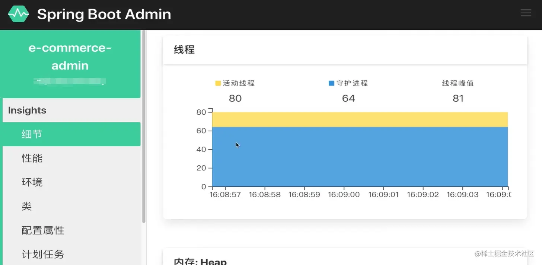Click the daemon thread value 64
This screenshot has height=265, width=542.
click(348, 98)
